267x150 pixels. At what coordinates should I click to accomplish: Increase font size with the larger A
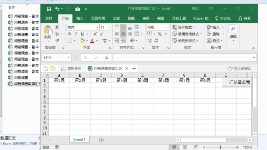click(x=95, y=34)
